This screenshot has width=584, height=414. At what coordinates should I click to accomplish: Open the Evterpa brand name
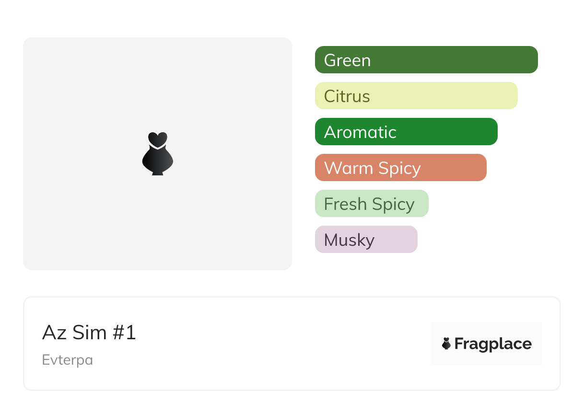tap(68, 360)
